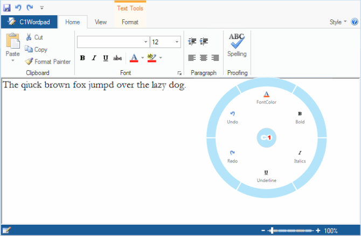Click the C1 center button of radial menu
The width and height of the screenshot is (361, 236).
coord(266,138)
